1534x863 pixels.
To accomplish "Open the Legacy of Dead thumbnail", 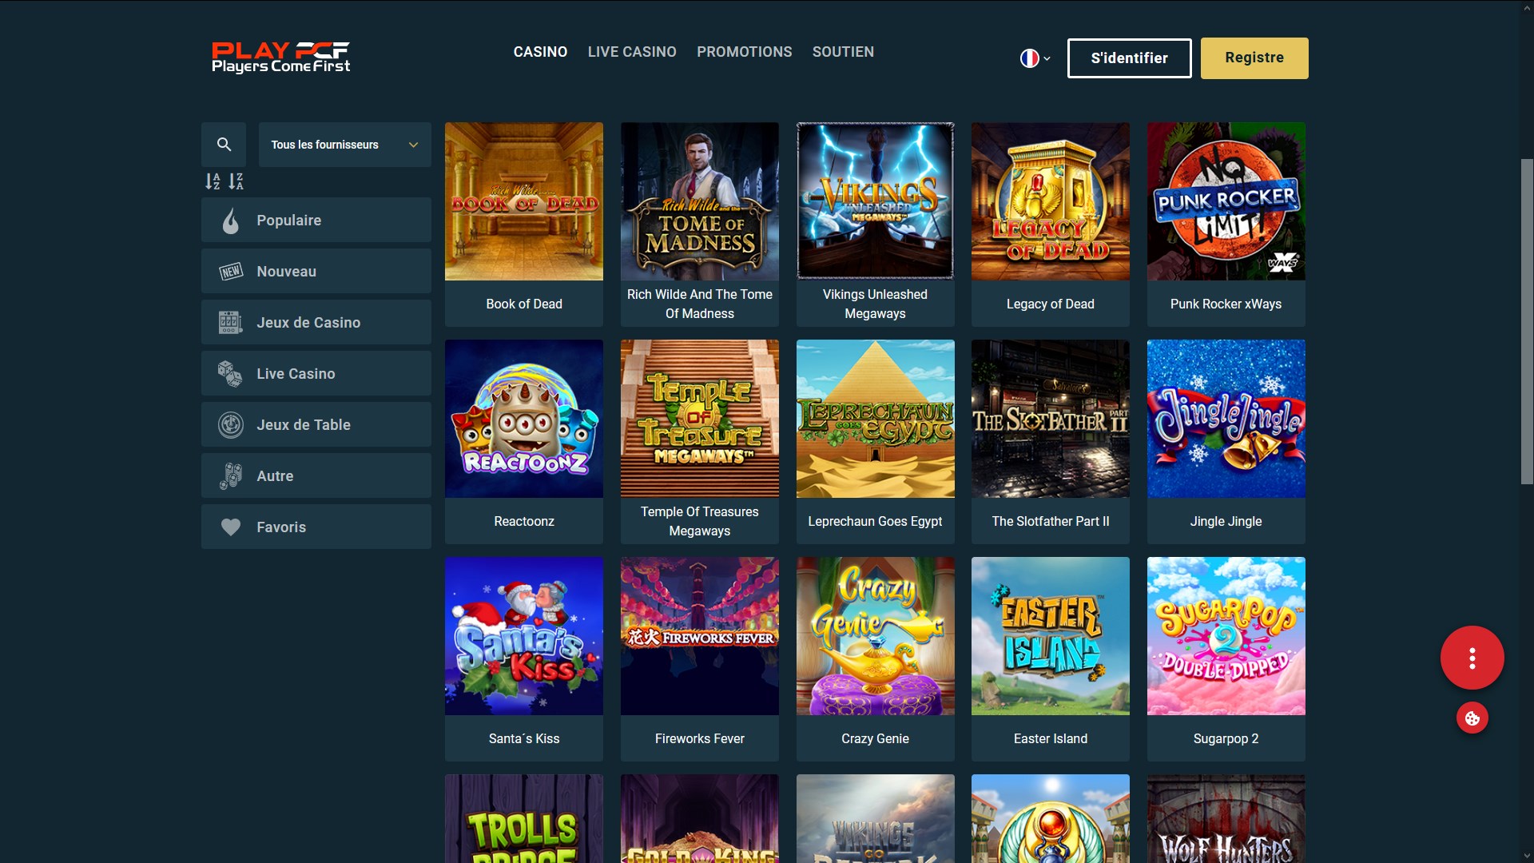I will [x=1051, y=201].
